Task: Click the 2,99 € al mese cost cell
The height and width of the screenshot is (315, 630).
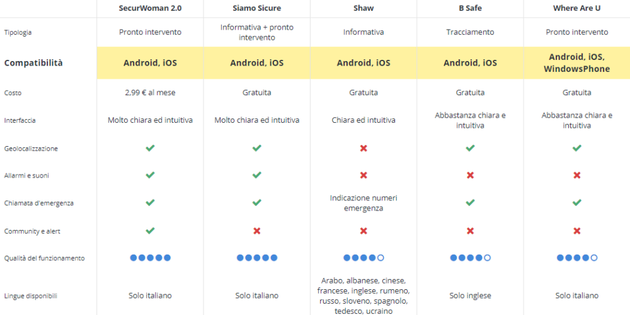Action: (x=151, y=93)
